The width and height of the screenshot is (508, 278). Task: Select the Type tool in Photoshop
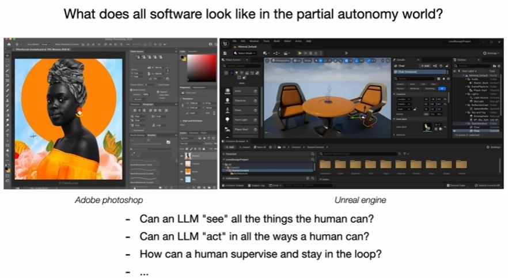tap(7, 134)
